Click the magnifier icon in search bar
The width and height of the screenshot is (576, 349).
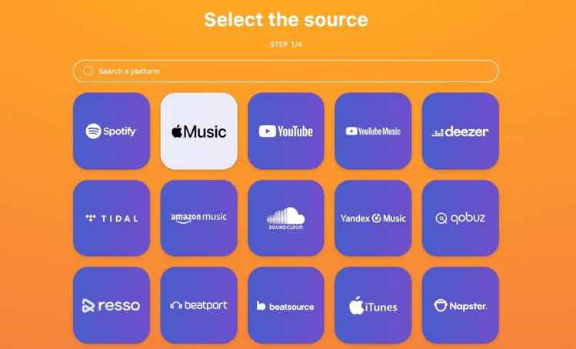pos(88,71)
